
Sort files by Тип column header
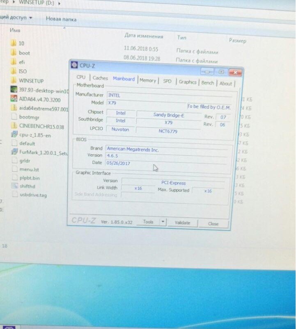[x=181, y=38]
